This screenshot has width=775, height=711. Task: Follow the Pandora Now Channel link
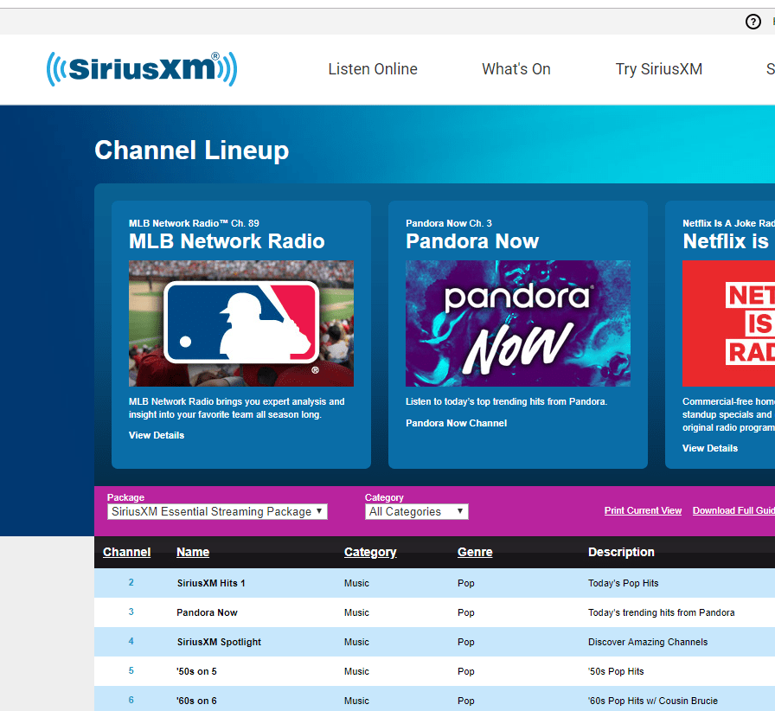click(456, 423)
